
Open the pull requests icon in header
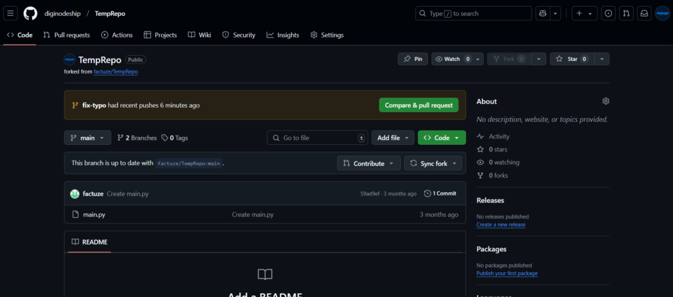(x=626, y=13)
